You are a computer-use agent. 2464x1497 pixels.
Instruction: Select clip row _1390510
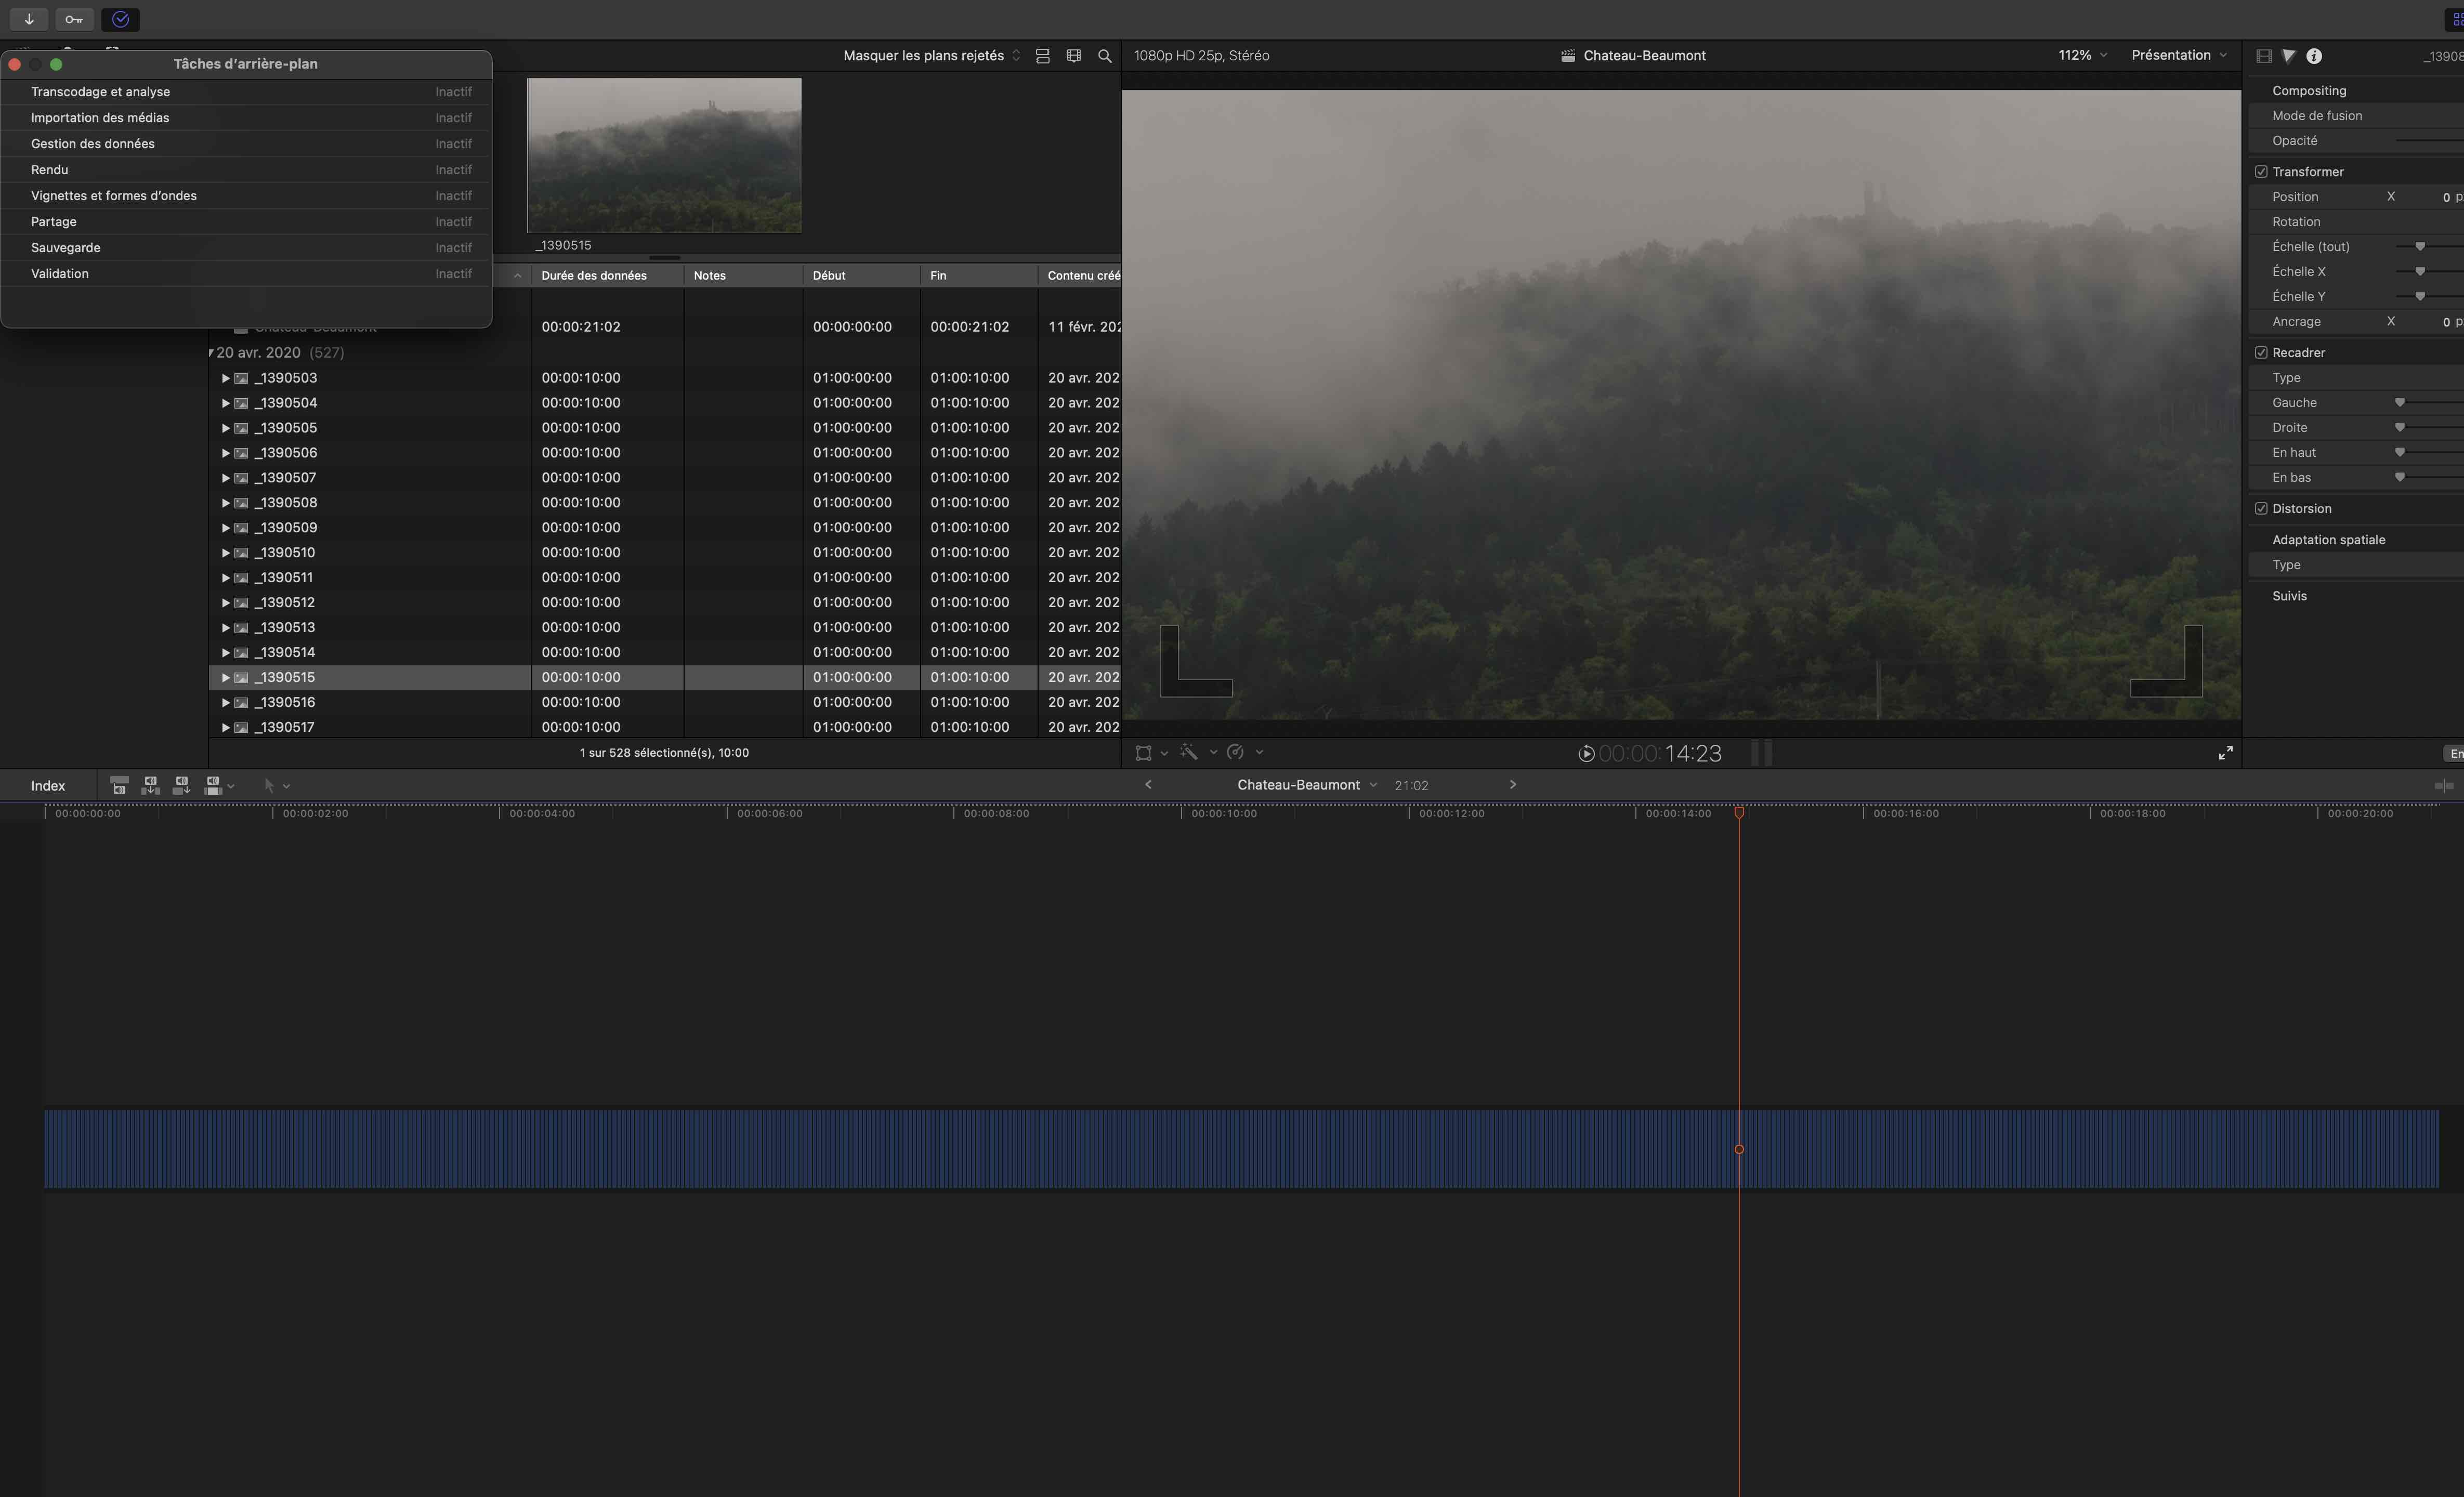point(664,553)
